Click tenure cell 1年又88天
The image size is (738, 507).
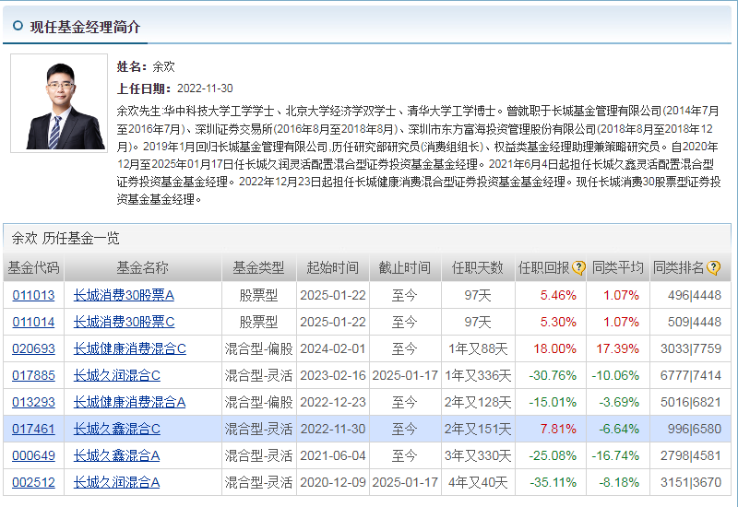(478, 349)
